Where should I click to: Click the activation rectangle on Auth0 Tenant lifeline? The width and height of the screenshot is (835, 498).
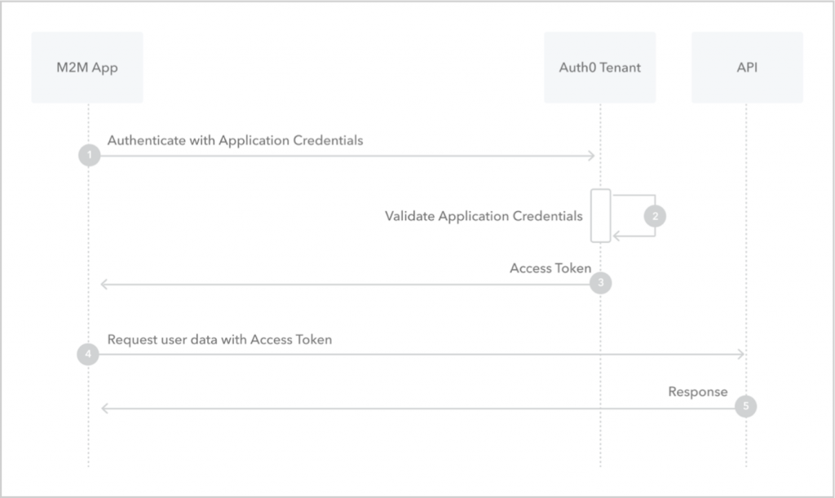pyautogui.click(x=601, y=215)
